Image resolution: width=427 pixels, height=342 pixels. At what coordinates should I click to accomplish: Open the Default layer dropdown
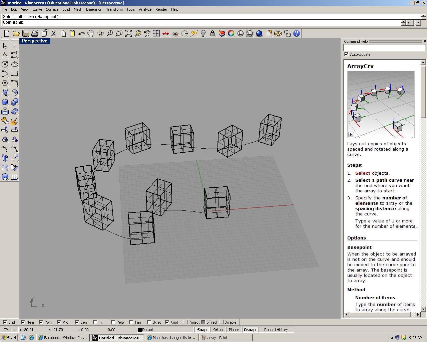tap(165, 330)
